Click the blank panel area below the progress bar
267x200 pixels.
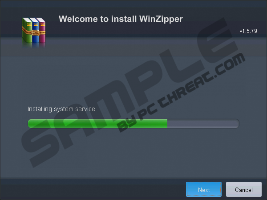133,153
